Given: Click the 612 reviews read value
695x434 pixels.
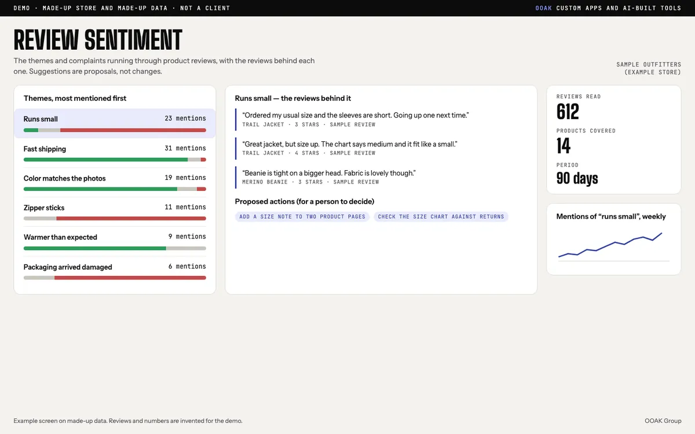Looking at the screenshot, I should tap(568, 112).
